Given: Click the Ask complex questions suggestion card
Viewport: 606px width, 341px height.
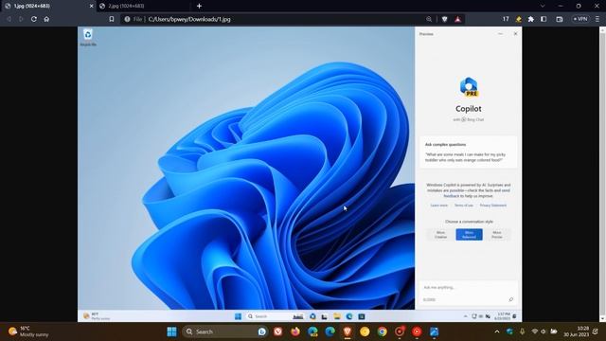Looking at the screenshot, I should click(x=469, y=152).
